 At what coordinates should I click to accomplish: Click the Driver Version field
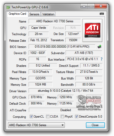point(65,91)
